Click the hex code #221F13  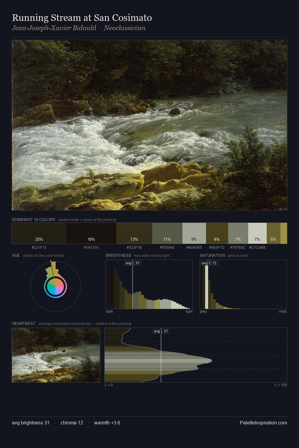pyautogui.click(x=39, y=248)
